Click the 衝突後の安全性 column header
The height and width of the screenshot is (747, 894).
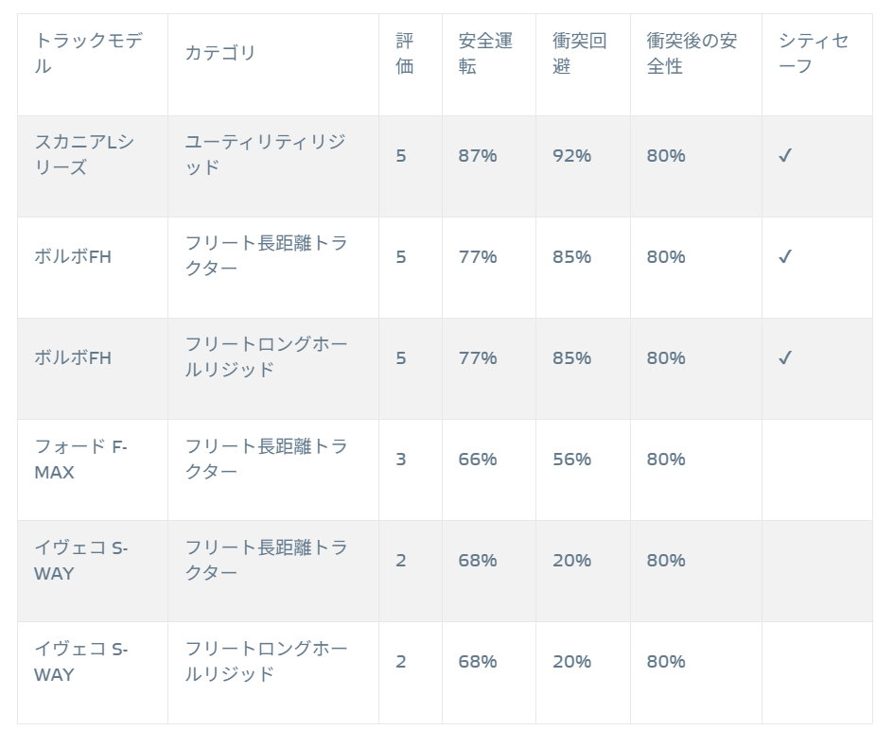coord(692,54)
